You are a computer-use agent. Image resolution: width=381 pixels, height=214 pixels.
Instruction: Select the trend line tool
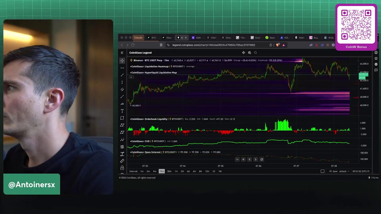122,75
